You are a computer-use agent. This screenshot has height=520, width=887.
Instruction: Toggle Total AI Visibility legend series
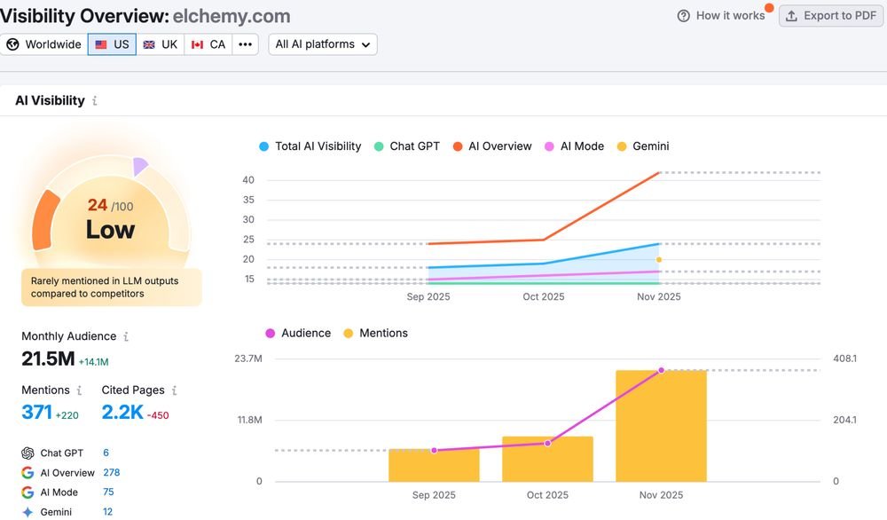click(310, 146)
